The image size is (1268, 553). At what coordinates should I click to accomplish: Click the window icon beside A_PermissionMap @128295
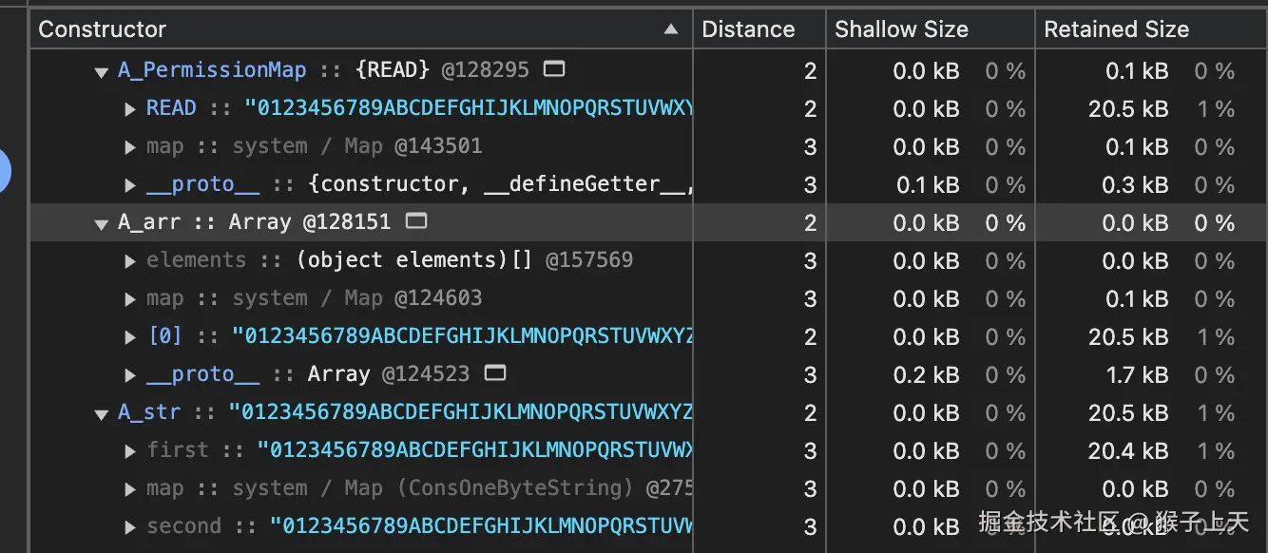553,69
